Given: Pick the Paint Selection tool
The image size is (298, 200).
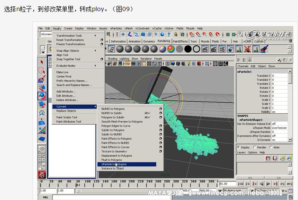Looking at the screenshot, I should (x=41, y=79).
